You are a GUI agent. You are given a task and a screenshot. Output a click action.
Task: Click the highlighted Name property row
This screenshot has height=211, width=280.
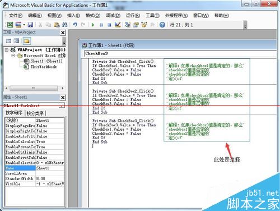click(x=35, y=168)
